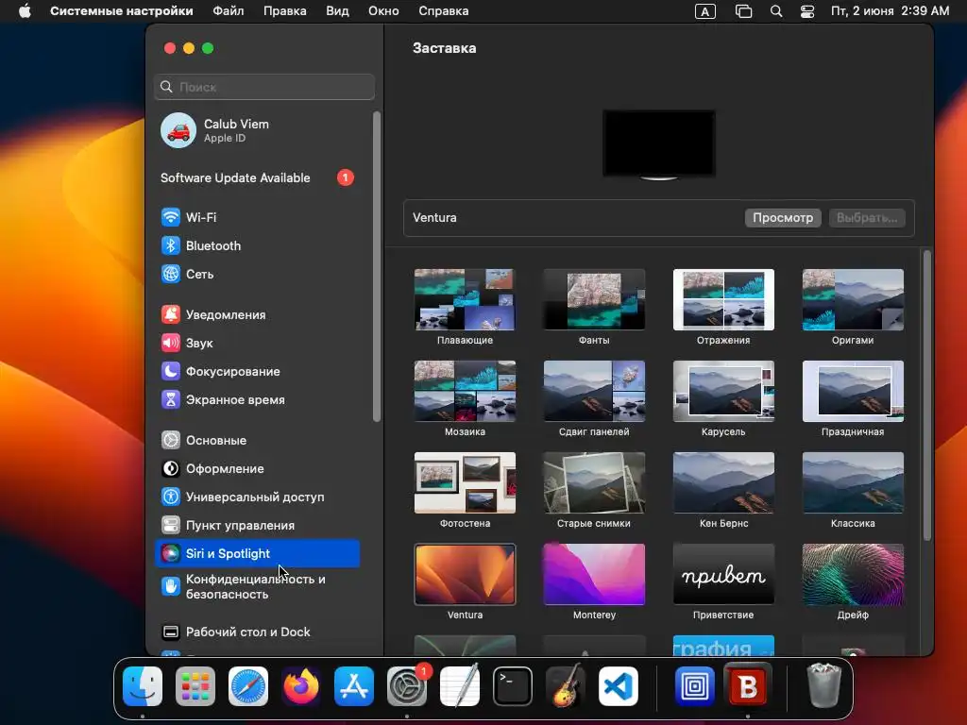Open the red B app in Dock

point(748,686)
